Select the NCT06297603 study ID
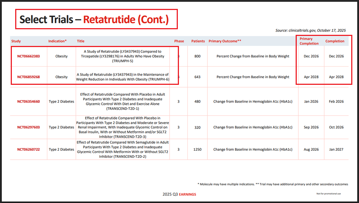 (x=29, y=127)
